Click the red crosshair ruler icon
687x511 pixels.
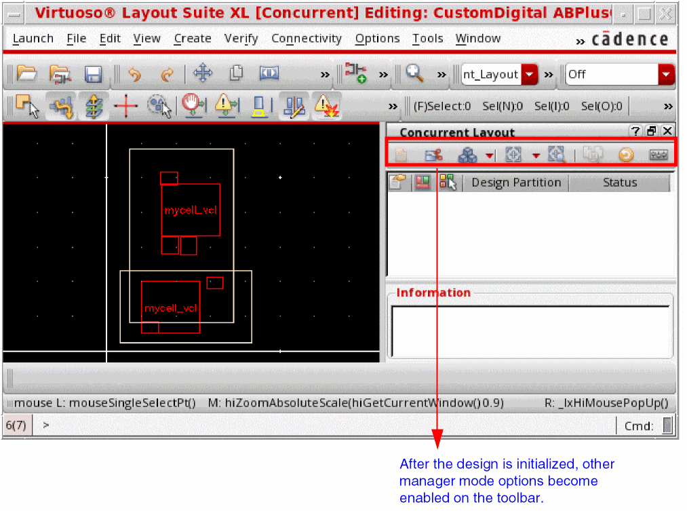click(125, 106)
